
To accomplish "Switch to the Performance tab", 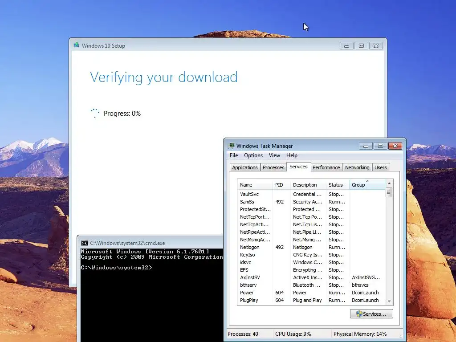I will coord(326,167).
